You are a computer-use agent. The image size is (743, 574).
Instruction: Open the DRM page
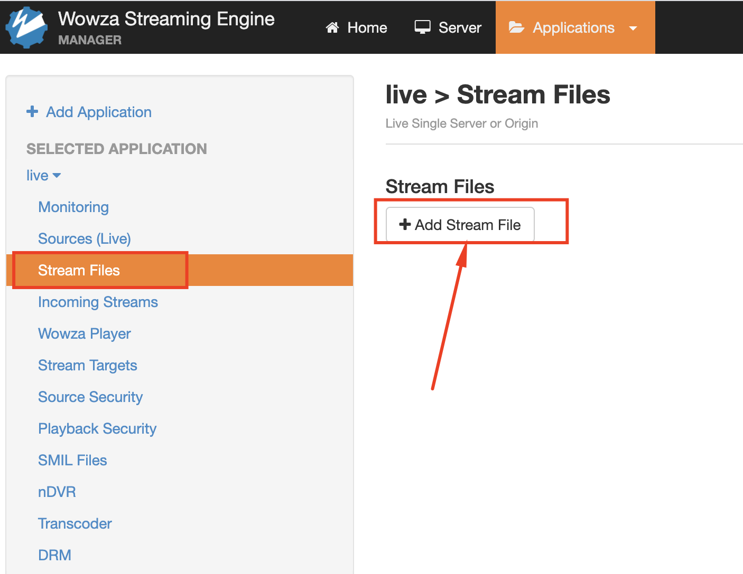coord(54,555)
